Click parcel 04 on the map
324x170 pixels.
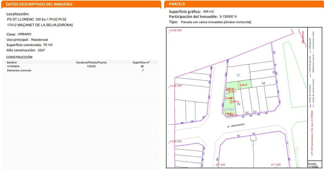(264, 83)
